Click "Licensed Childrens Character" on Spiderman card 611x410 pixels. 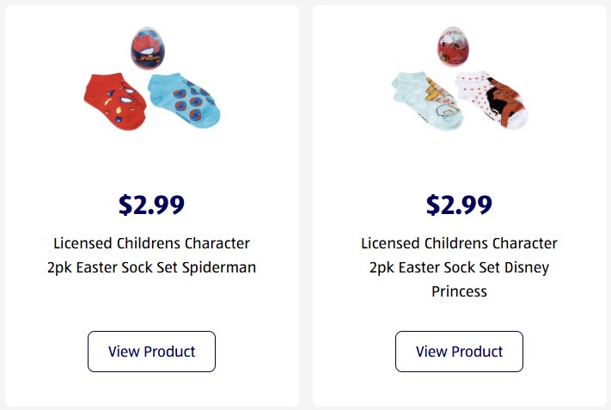tap(151, 243)
